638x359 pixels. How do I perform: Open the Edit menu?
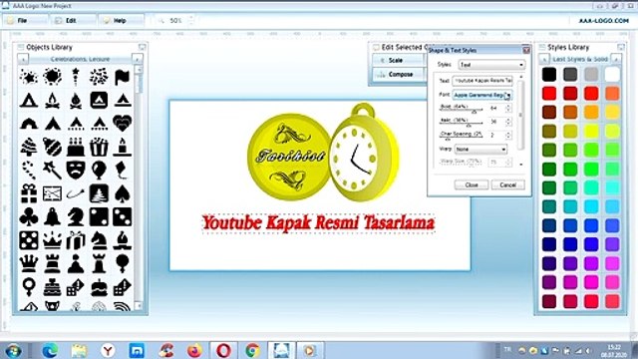point(74,20)
